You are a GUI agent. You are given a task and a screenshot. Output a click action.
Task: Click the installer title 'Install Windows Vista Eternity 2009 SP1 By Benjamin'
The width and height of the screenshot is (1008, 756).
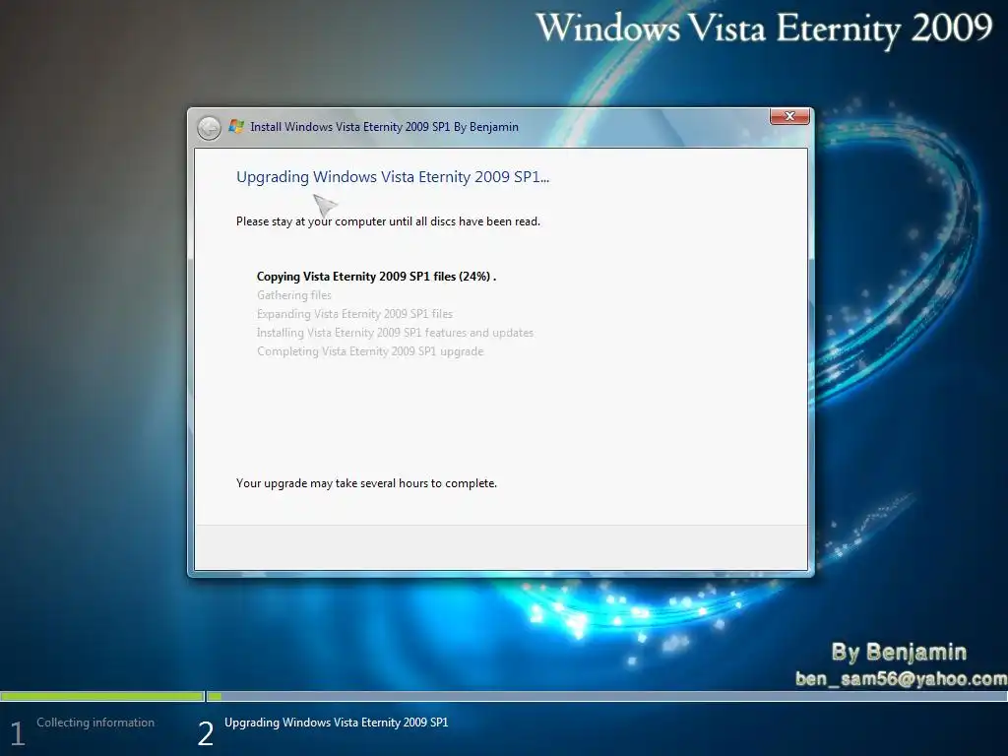[x=384, y=127]
